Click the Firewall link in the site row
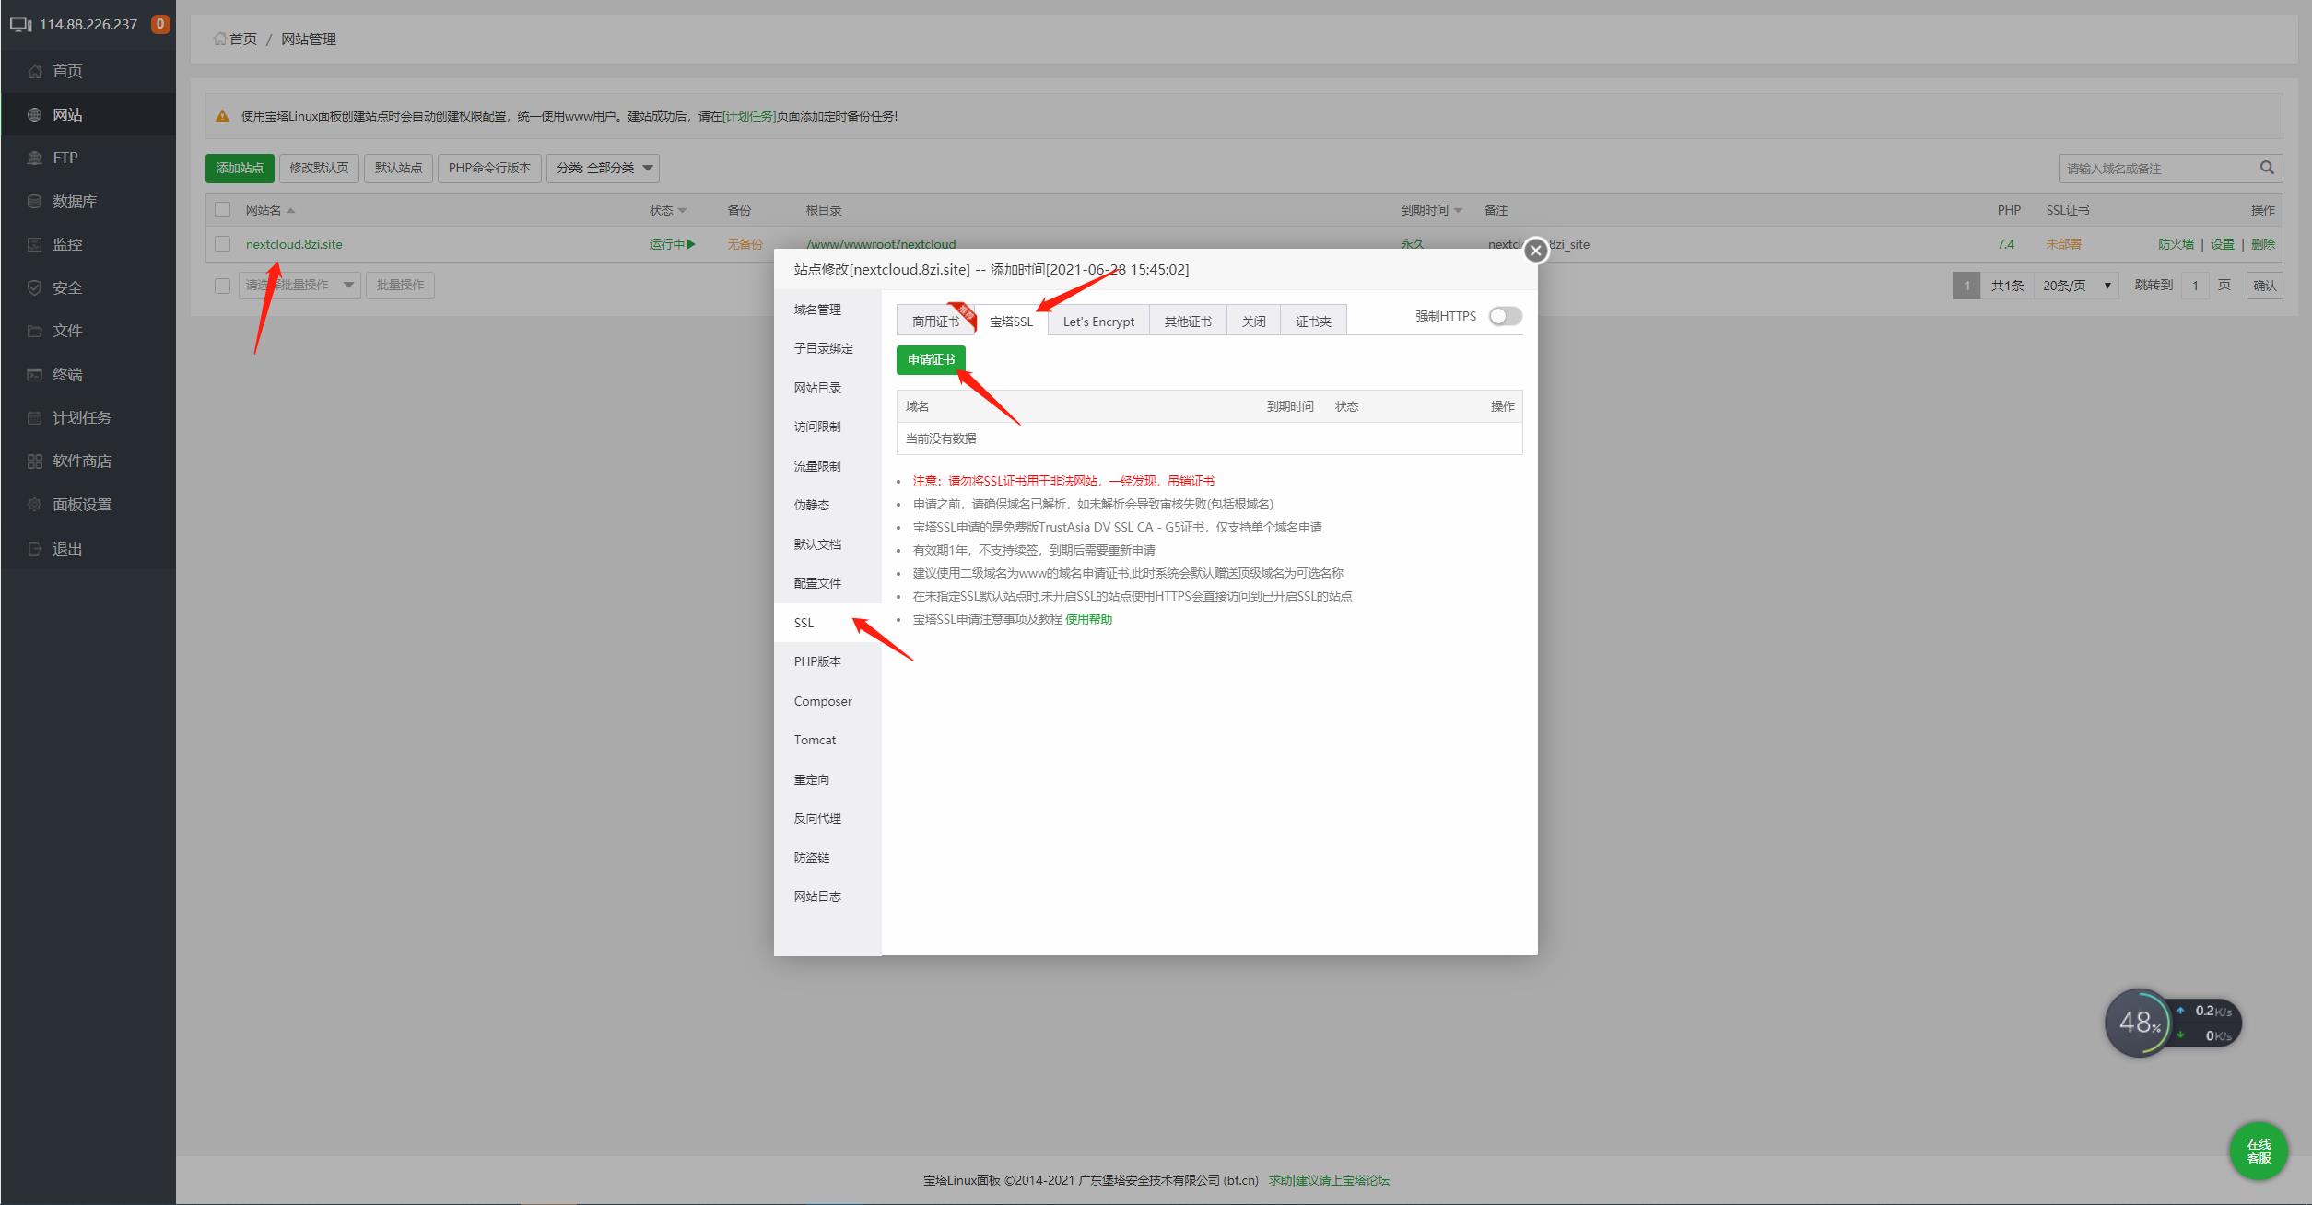2312x1205 pixels. (2176, 244)
